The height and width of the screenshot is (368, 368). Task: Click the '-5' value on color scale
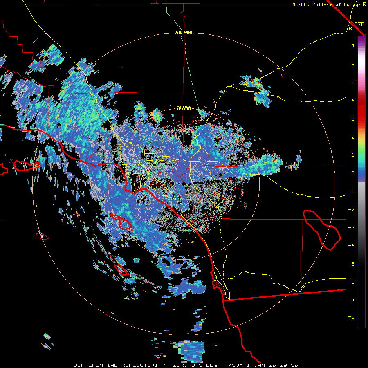tap(351, 264)
